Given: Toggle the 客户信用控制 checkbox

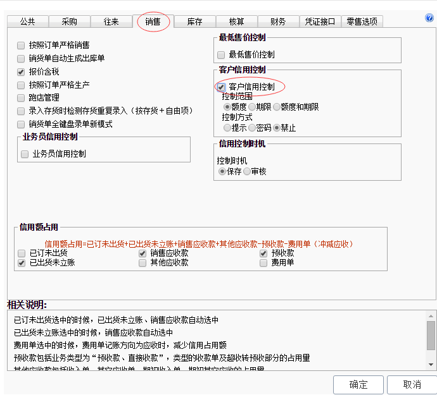Looking at the screenshot, I should click(x=222, y=87).
